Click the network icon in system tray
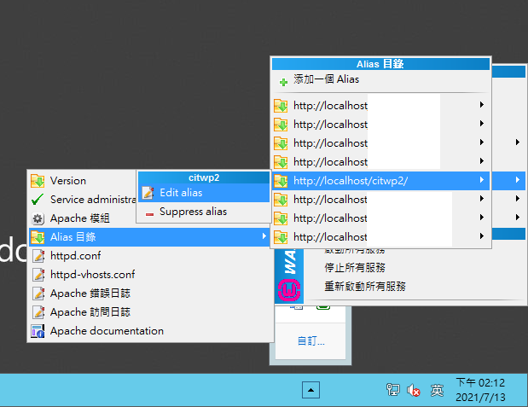The width and height of the screenshot is (528, 407). pyautogui.click(x=393, y=391)
